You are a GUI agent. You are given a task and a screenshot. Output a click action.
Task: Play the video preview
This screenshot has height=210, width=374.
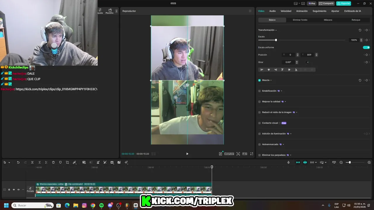(x=187, y=154)
